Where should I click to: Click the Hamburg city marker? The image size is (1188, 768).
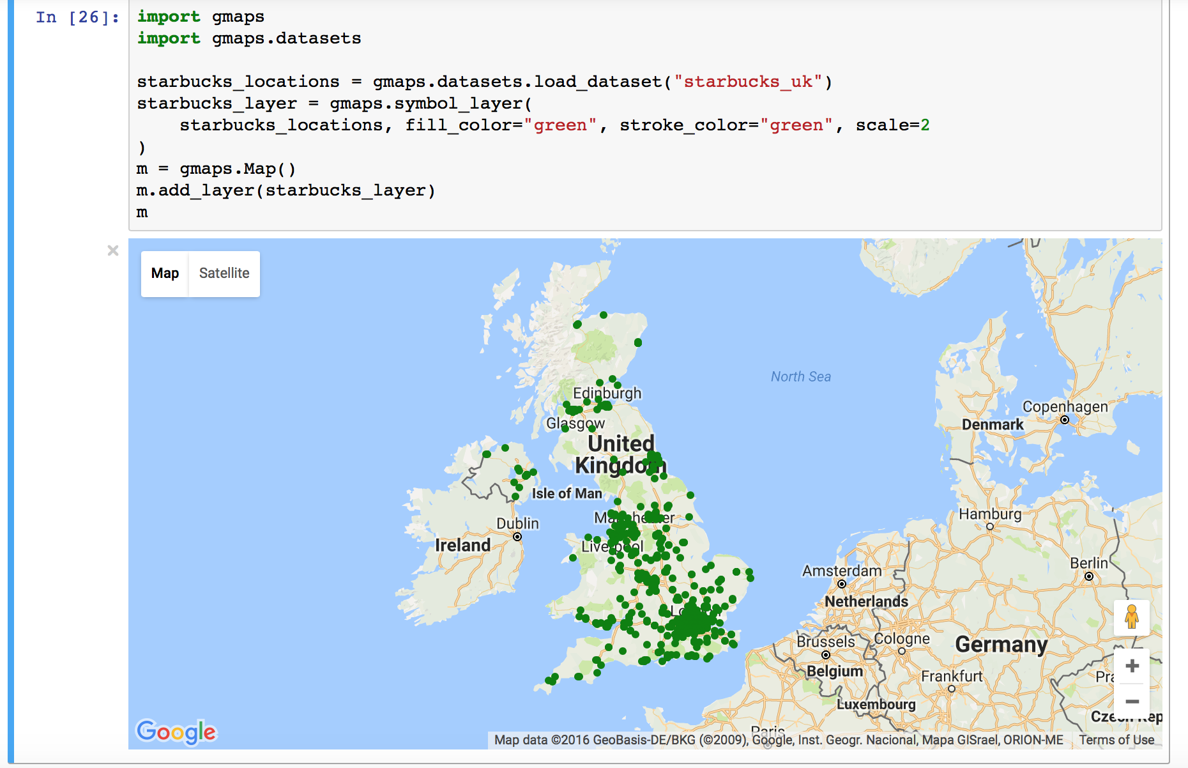point(990,526)
